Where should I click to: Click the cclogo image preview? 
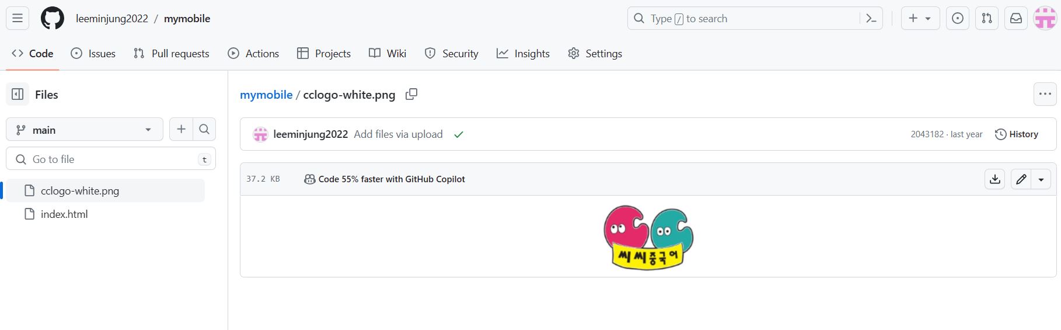(648, 237)
